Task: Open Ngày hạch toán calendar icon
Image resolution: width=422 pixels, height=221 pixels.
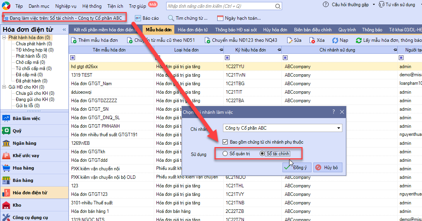Action: click(x=220, y=18)
